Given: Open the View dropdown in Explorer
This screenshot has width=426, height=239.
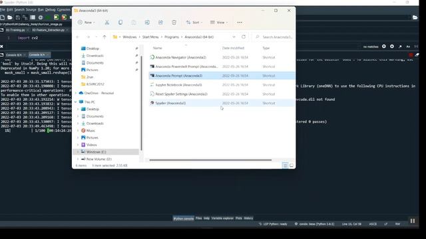Looking at the screenshot, I should coord(219,23).
